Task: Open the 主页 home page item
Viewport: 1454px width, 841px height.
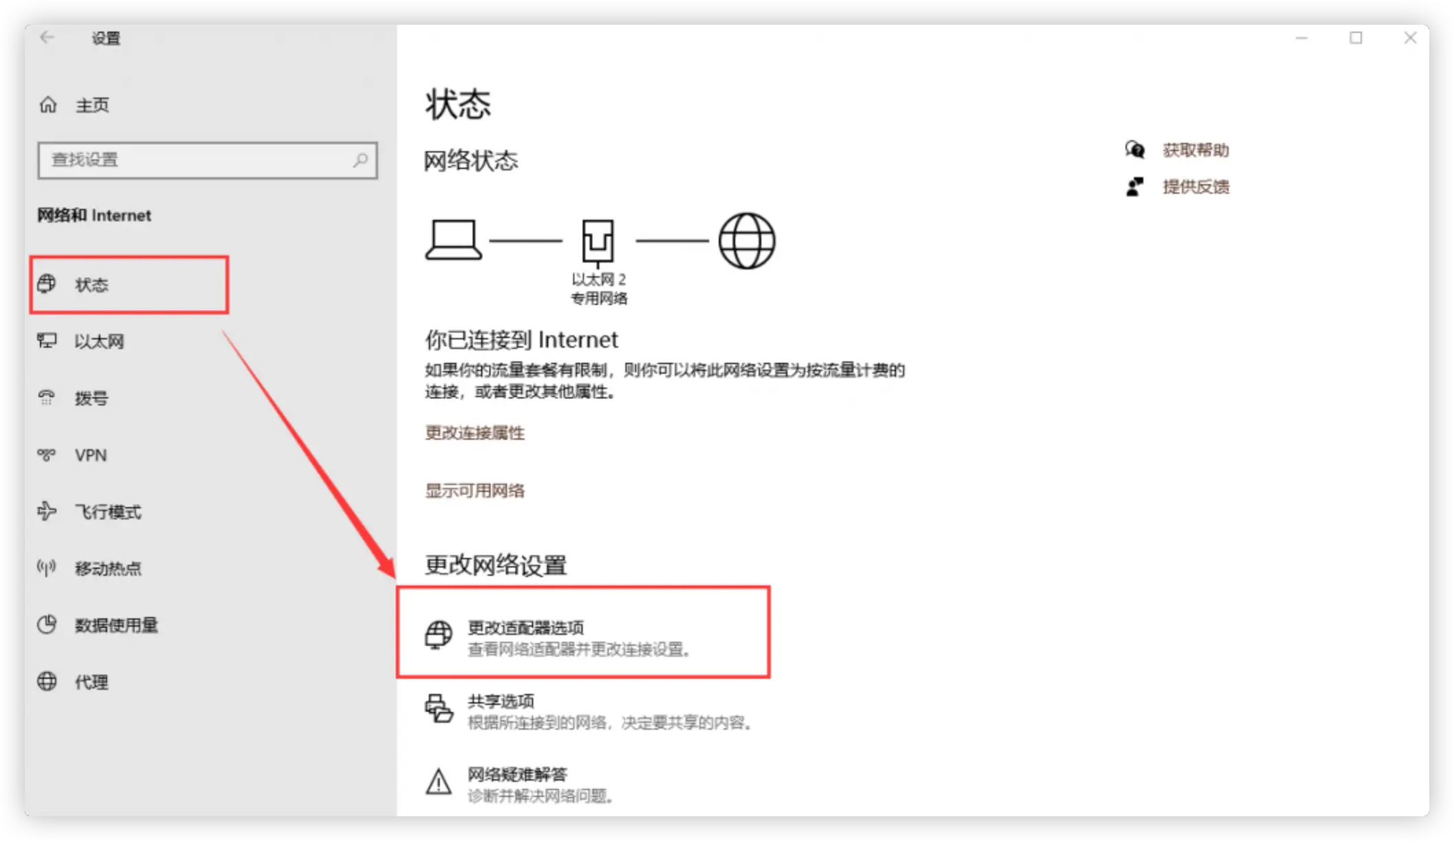Action: pos(92,105)
